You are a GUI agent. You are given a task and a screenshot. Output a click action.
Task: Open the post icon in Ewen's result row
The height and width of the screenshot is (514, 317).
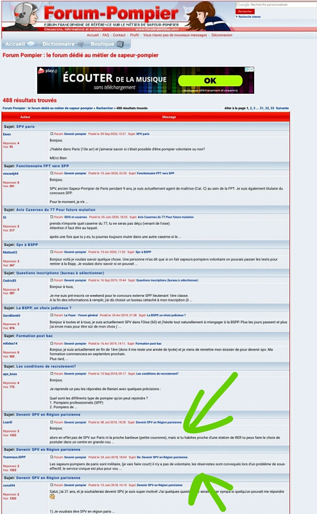(51, 134)
